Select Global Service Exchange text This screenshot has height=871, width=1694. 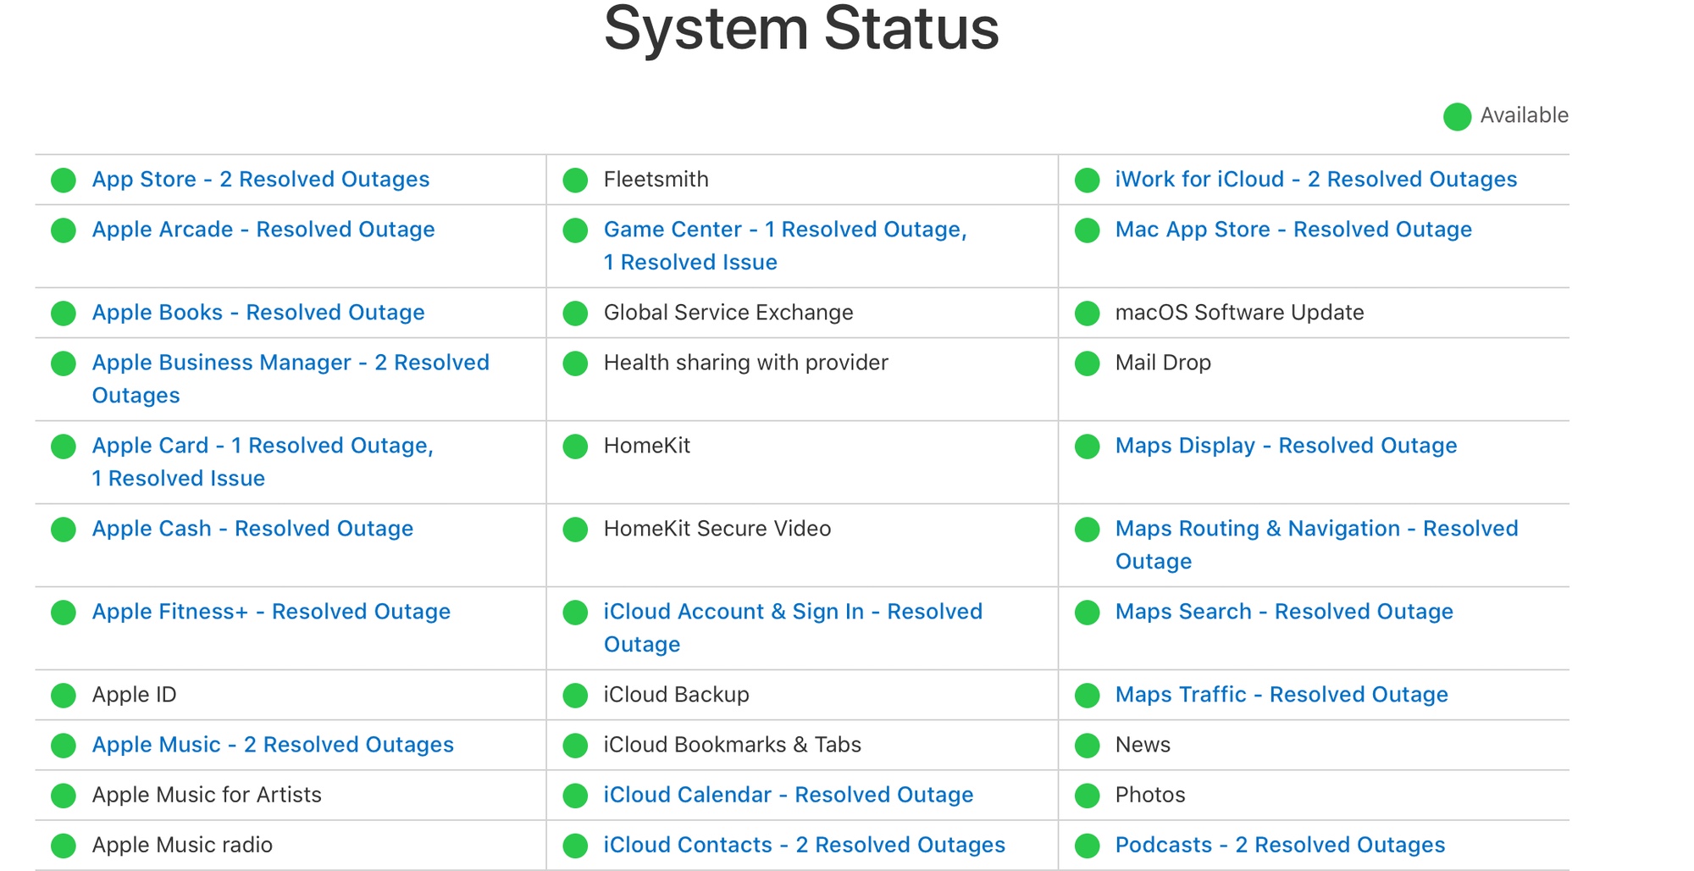coord(728,313)
